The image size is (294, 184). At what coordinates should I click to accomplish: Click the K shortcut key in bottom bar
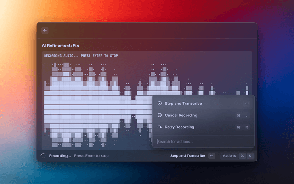pos(250,156)
